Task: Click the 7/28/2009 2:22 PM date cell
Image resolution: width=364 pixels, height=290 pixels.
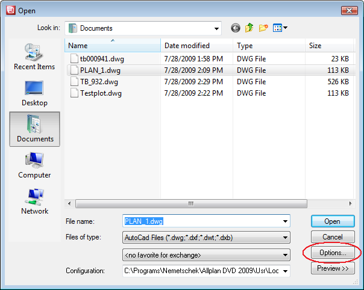Action: [193, 93]
